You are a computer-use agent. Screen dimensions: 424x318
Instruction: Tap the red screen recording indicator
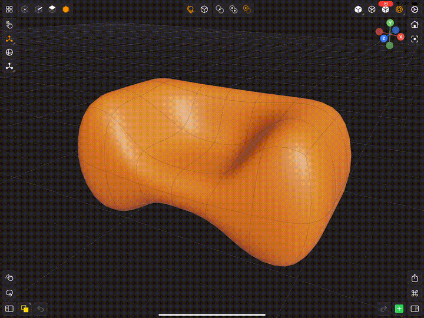coord(386,4)
